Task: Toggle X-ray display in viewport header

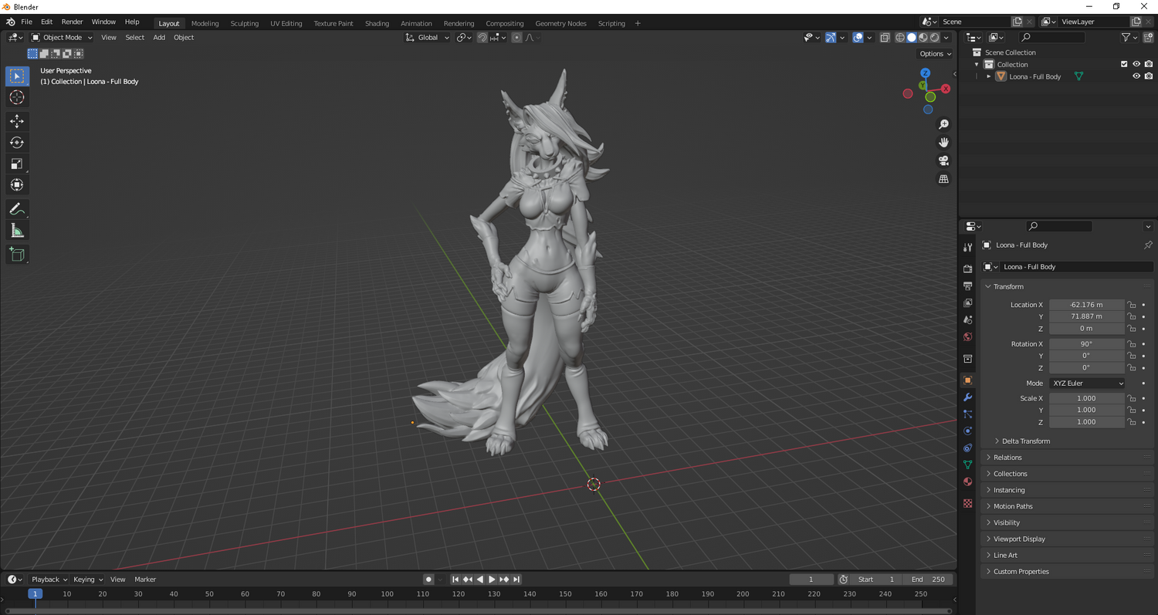Action: coord(885,37)
